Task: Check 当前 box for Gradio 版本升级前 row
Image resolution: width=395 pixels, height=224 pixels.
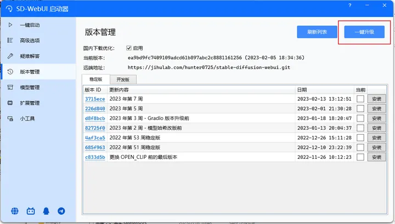Action: tap(360, 118)
